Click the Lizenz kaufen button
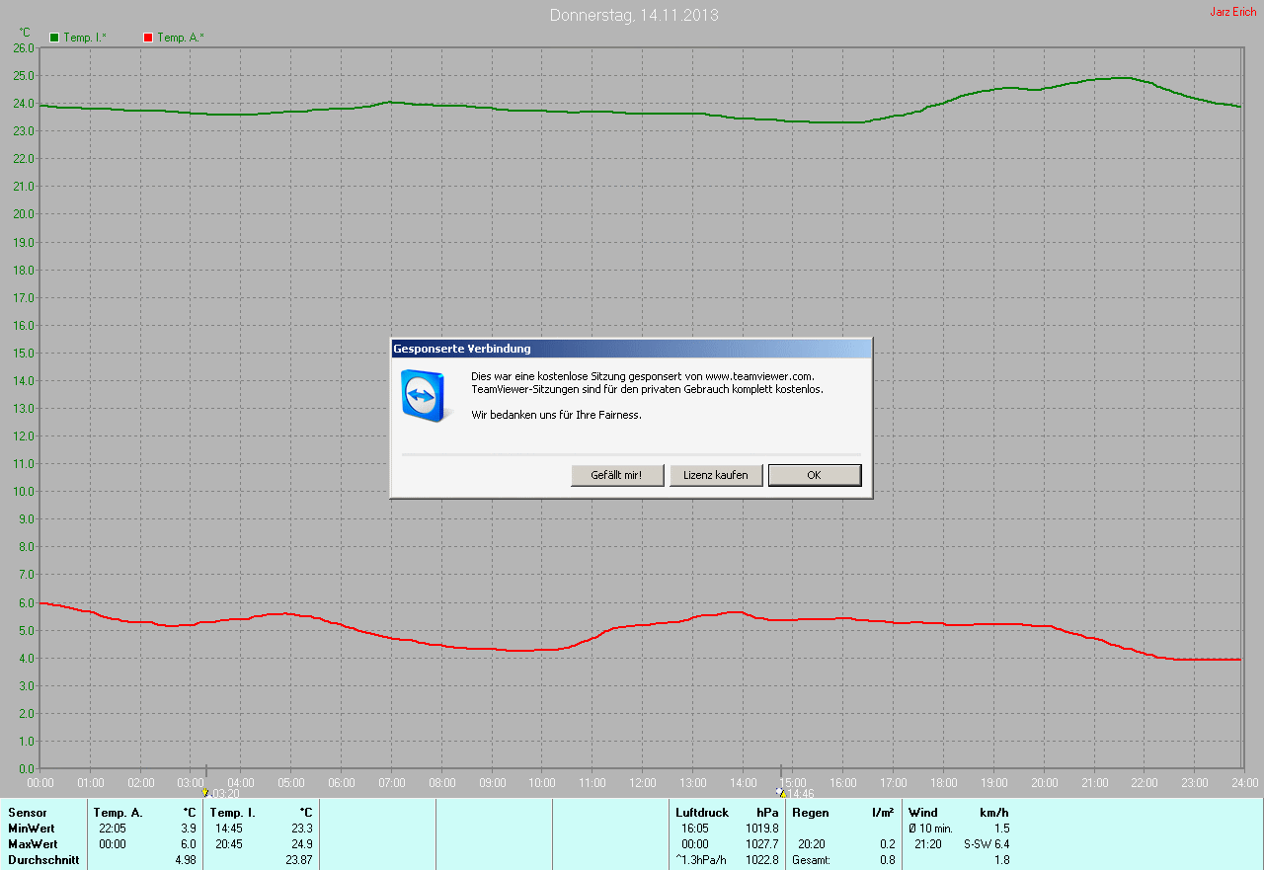The height and width of the screenshot is (870, 1264). coord(716,475)
